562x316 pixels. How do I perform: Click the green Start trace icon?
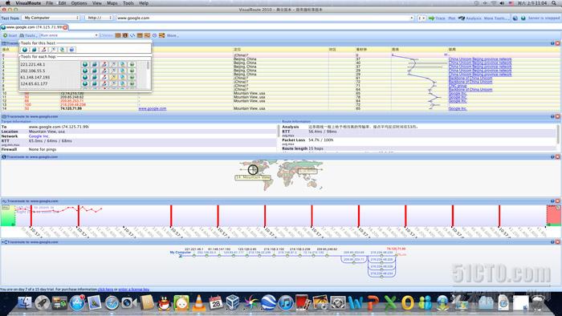[x=6, y=35]
